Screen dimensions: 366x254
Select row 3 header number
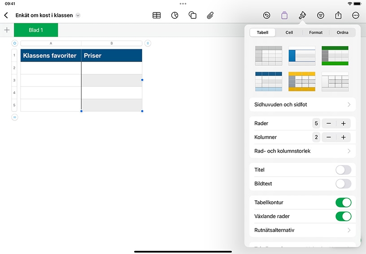tap(14, 80)
